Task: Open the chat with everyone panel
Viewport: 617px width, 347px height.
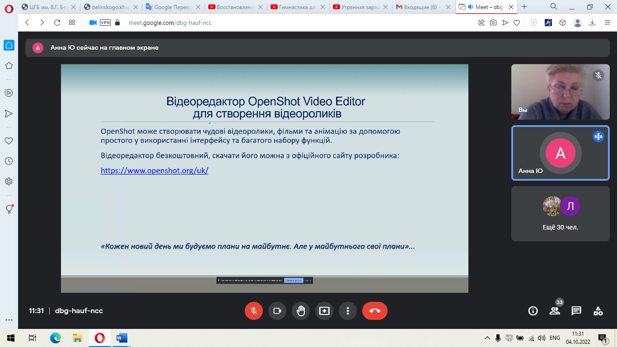Action: [x=576, y=311]
